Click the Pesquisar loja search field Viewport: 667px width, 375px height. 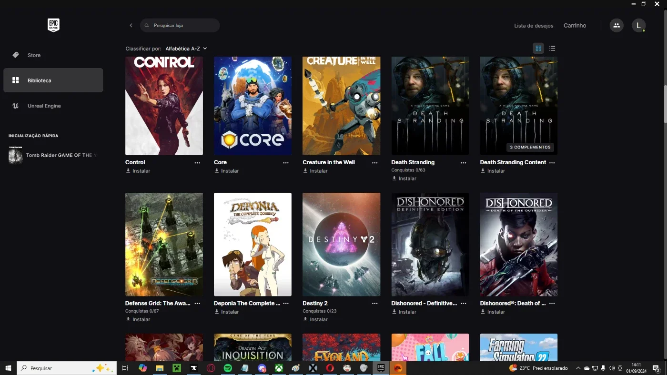coord(180,25)
